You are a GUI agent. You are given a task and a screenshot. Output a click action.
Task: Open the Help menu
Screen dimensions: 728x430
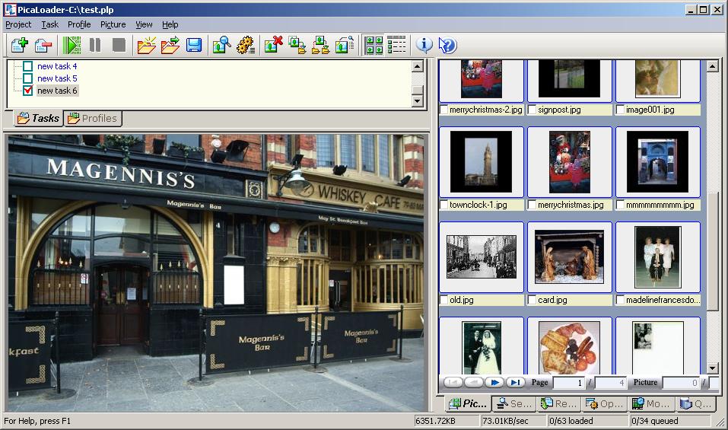[x=170, y=24]
